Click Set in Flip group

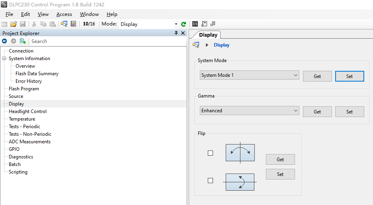coord(280,174)
